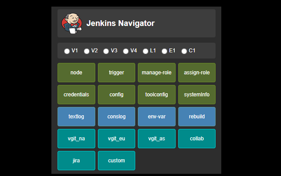The image size is (281, 176).
Task: Click the Jenkins Navigator title text
Action: pos(120,23)
